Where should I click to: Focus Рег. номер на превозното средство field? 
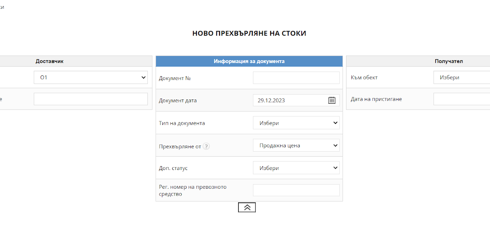tap(296, 190)
